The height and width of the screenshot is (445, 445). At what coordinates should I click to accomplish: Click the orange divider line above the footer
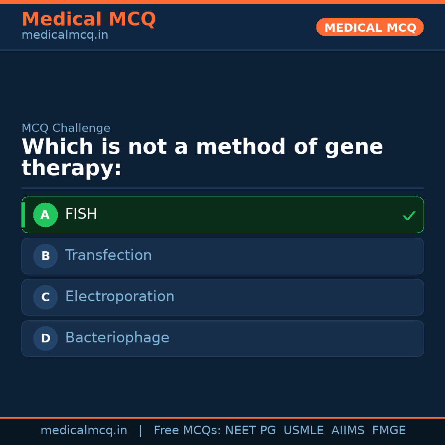(x=222, y=417)
